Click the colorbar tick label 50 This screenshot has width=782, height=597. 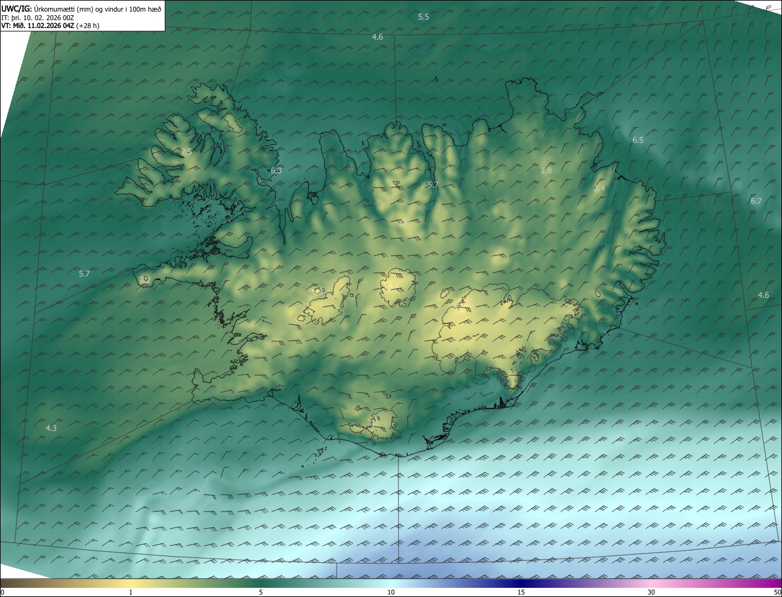777,592
